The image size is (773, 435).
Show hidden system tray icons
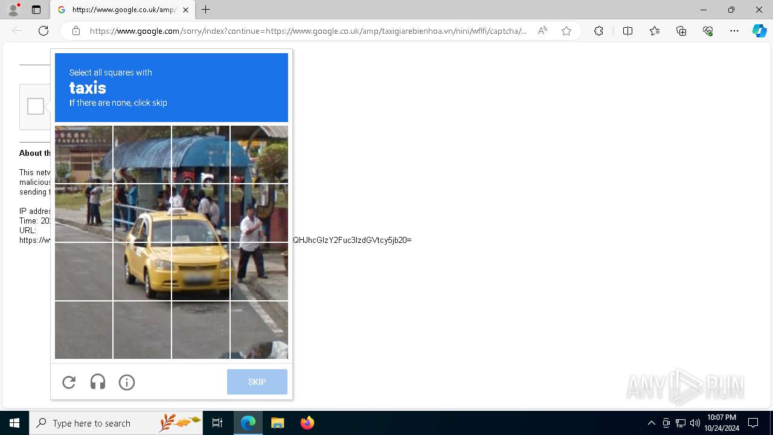coord(651,423)
